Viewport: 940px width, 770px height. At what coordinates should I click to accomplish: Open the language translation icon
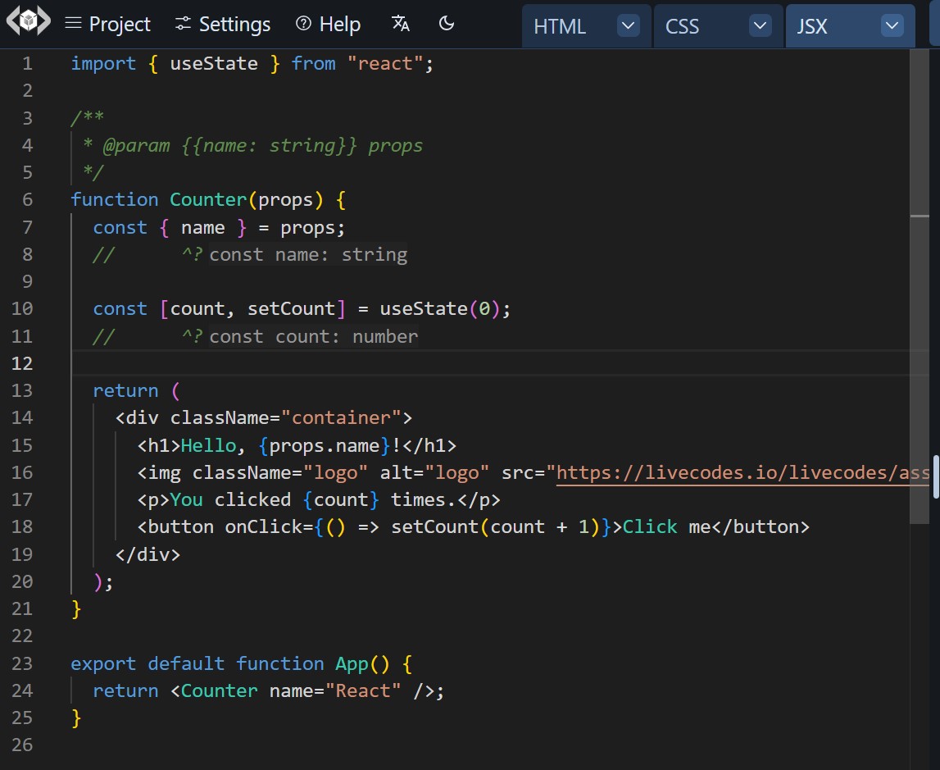click(400, 25)
